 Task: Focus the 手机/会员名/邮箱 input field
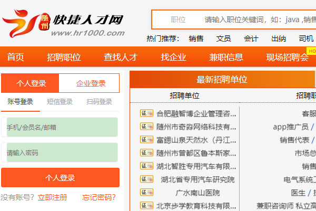pos(60,127)
